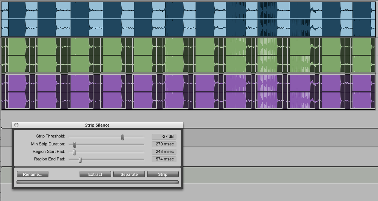Click the Strip Silence title bar
The image size is (378, 201).
pos(97,125)
